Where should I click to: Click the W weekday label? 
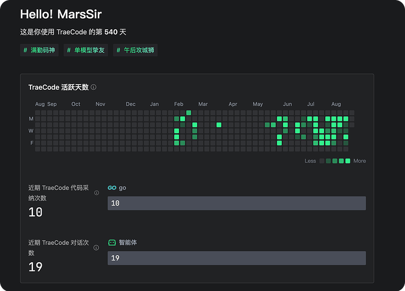click(31, 131)
